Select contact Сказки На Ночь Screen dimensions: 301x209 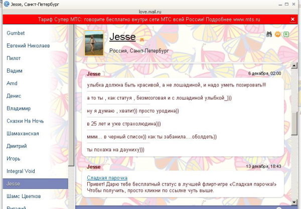point(25,121)
